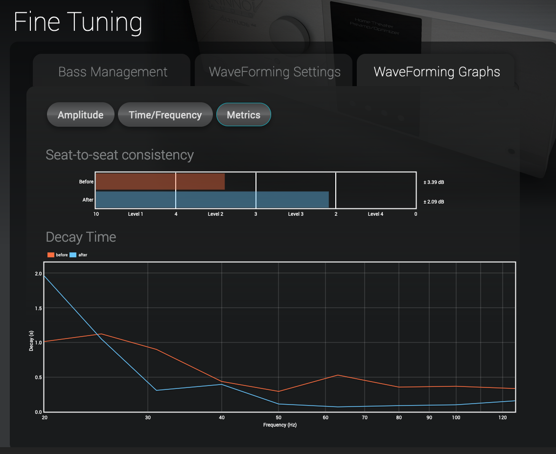
Task: Show the Amplitude graph view
Action: point(80,114)
